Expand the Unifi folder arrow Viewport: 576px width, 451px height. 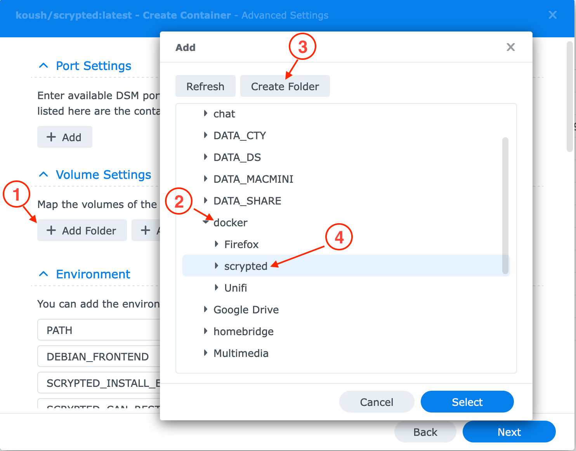[x=217, y=287]
